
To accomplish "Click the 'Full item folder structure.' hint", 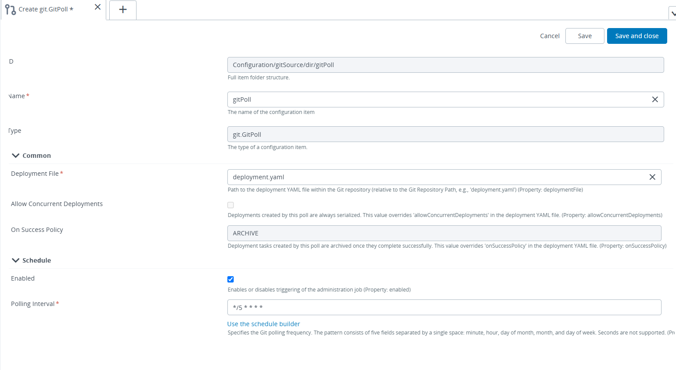I will click(x=259, y=78).
